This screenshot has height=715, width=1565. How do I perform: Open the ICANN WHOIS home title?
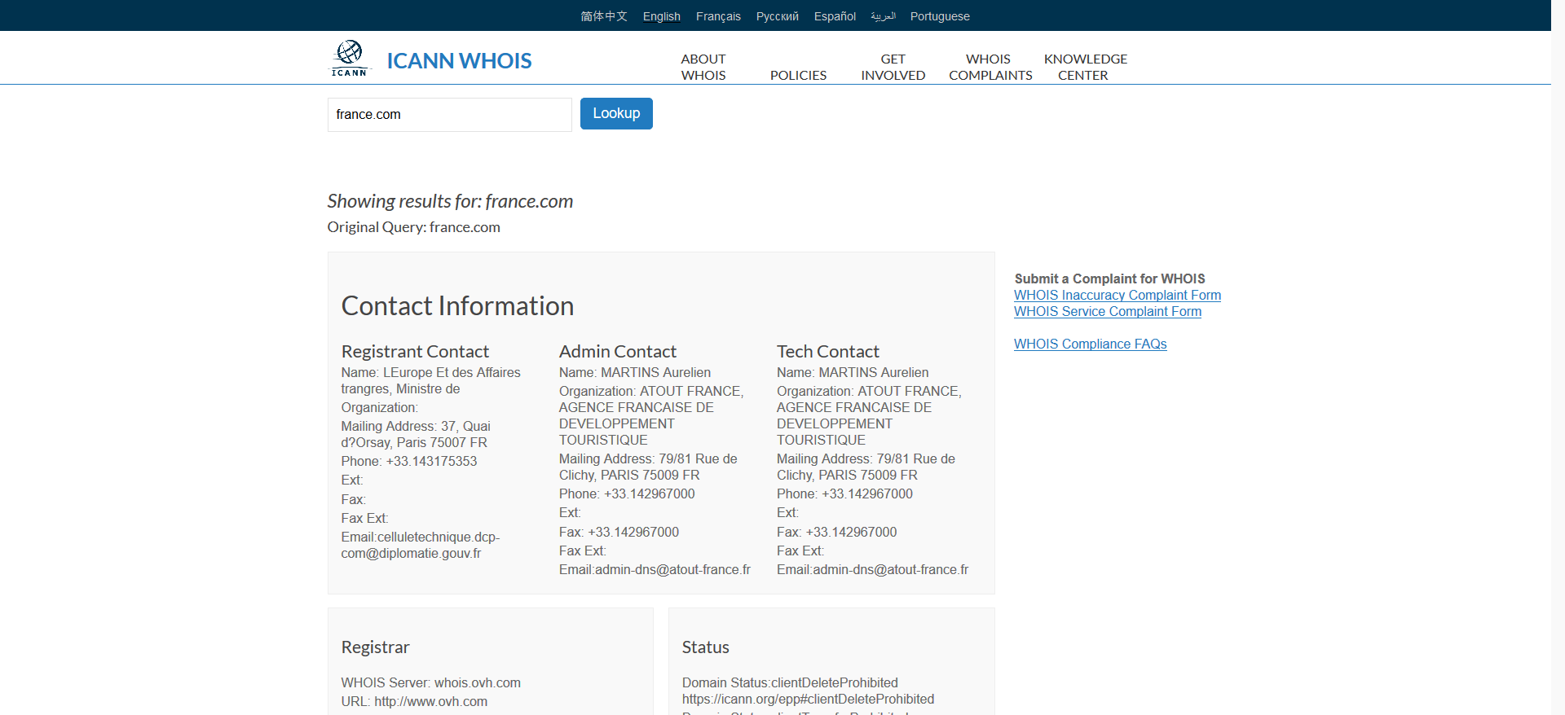coord(459,61)
